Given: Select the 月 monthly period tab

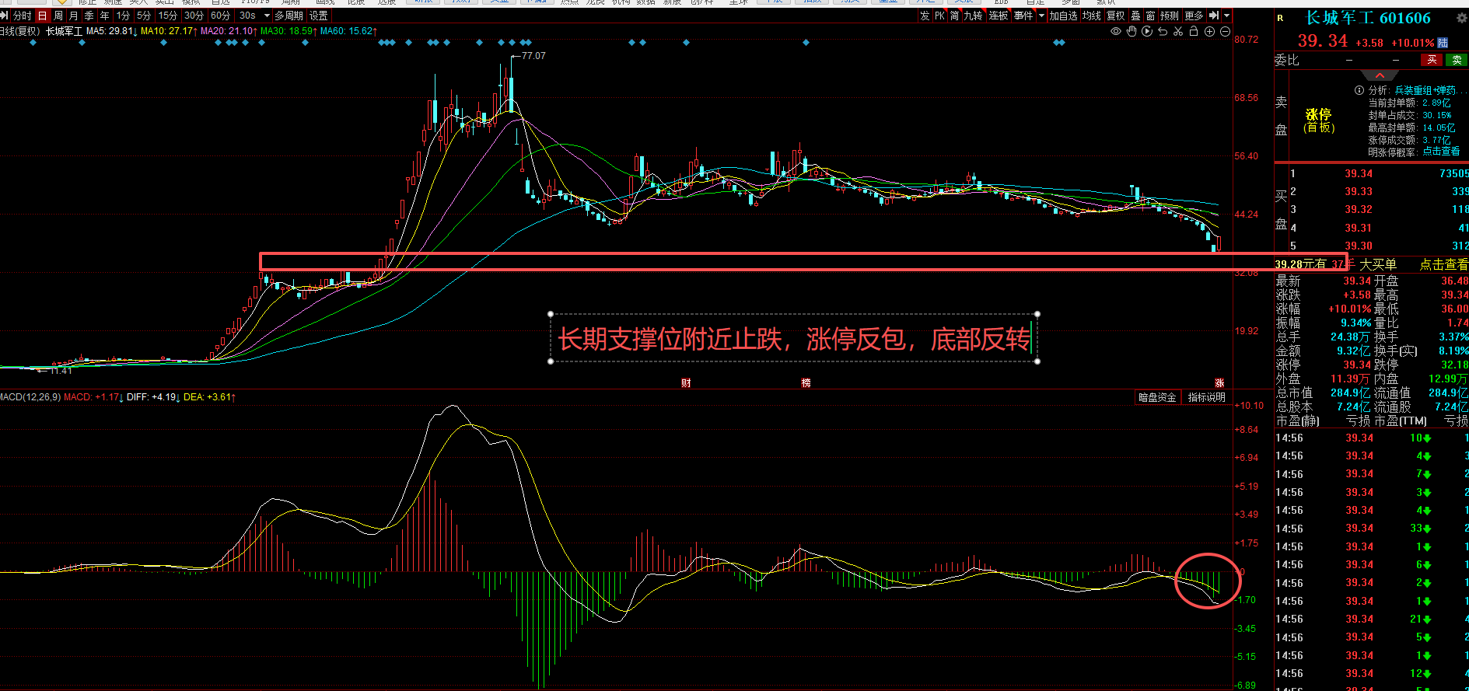Looking at the screenshot, I should (74, 16).
